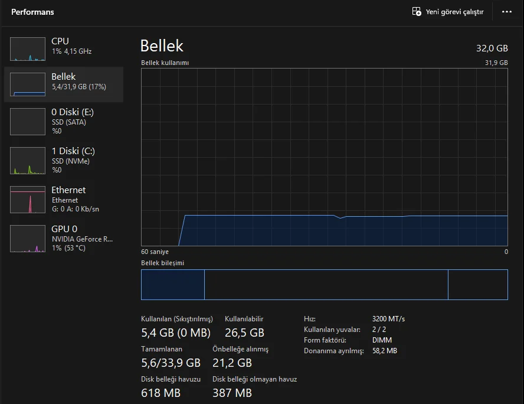Click the SSD (SATA) disk type text
Screen dimensions: 524x404
coord(69,122)
